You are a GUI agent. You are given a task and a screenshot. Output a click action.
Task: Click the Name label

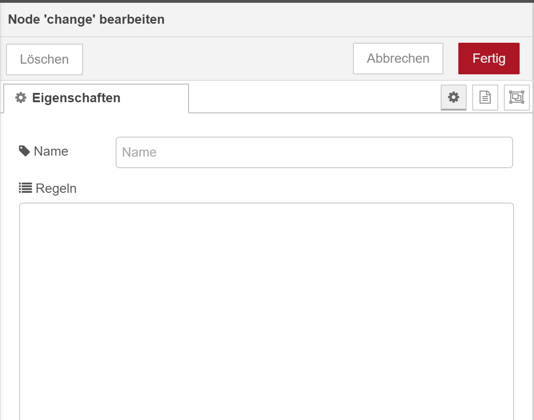click(x=44, y=151)
